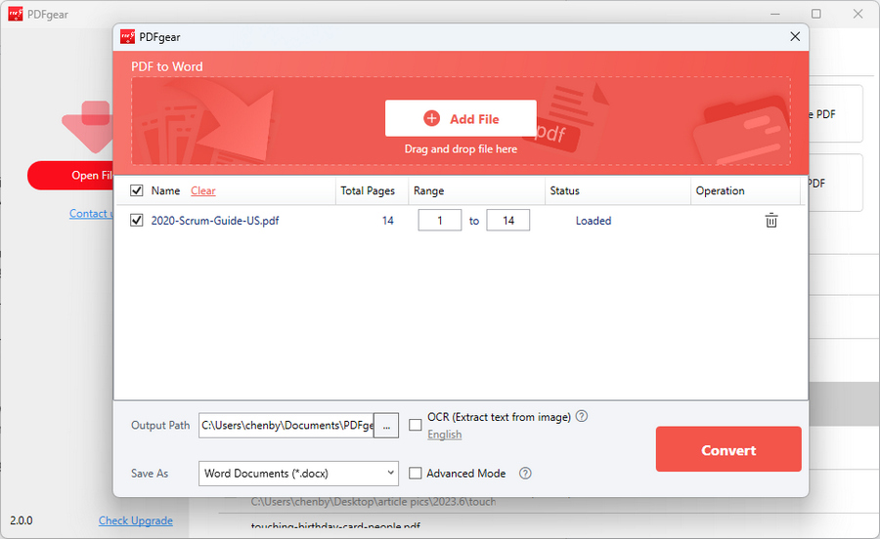The width and height of the screenshot is (880, 539).
Task: Click the Convert button
Action: pos(728,449)
